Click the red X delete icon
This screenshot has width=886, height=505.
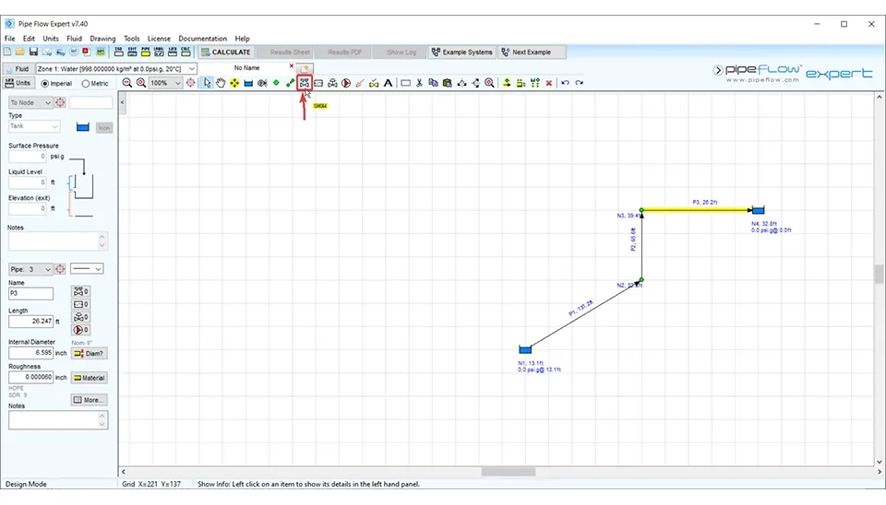coord(549,83)
